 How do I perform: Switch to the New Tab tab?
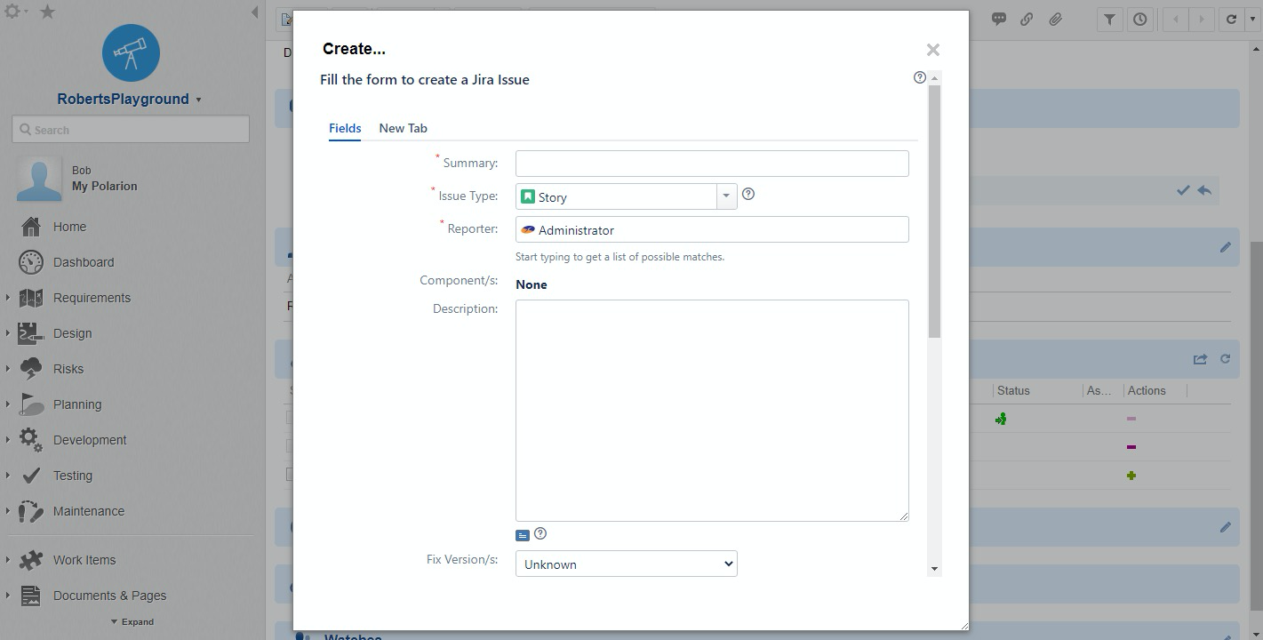[x=403, y=128]
